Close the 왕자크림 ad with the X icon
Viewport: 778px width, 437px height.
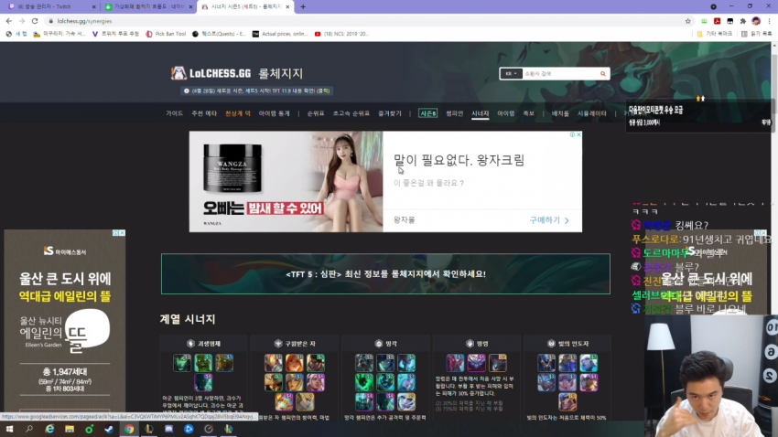(x=578, y=134)
